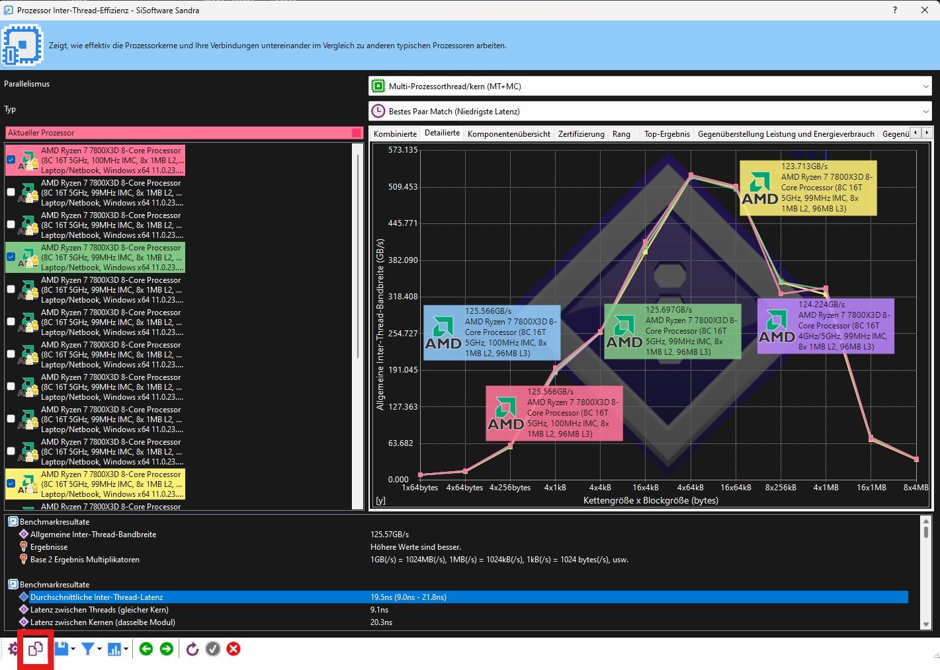Open the Zertifizierung tab
Viewport: 940px width, 670px height.
pyautogui.click(x=581, y=133)
